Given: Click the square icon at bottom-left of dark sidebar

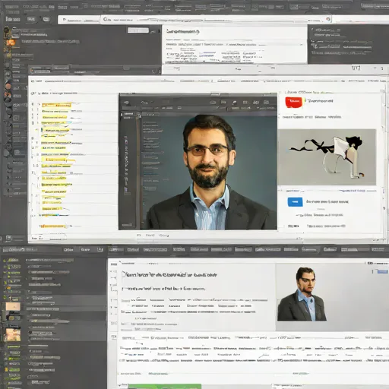Looking at the screenshot, I should 9,238.
